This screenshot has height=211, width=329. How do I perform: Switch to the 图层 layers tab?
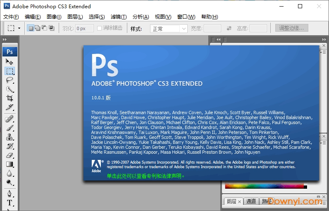pos(231,202)
